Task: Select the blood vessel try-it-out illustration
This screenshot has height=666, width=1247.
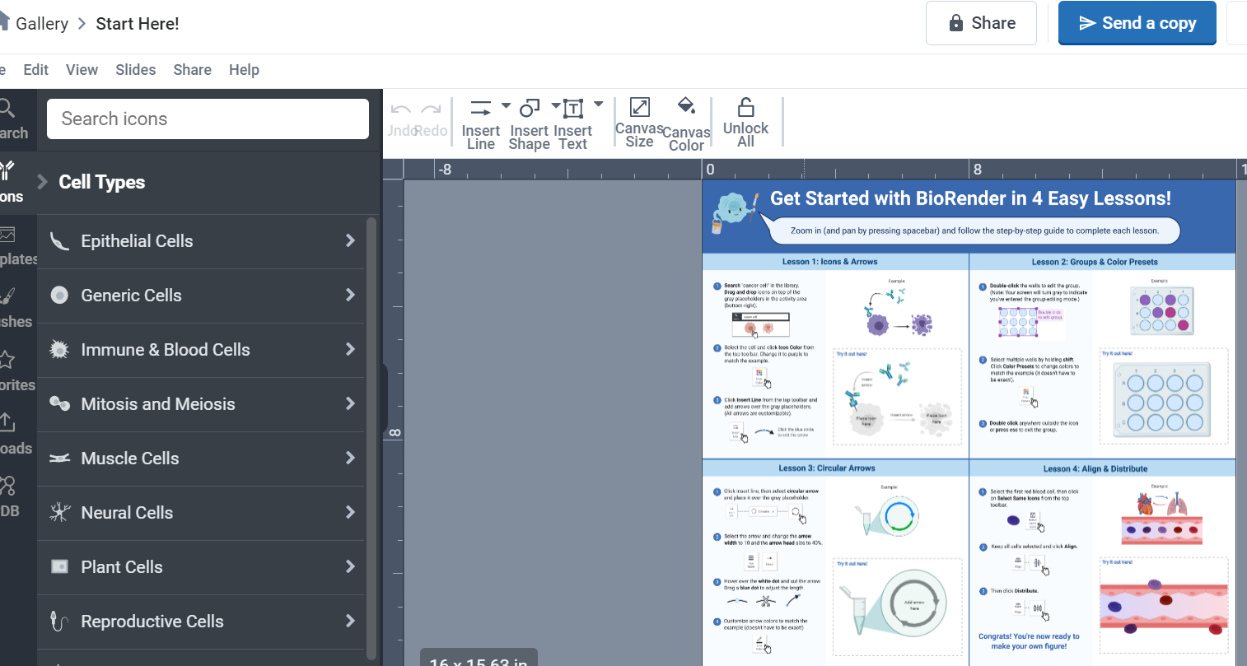Action: coord(1164,608)
